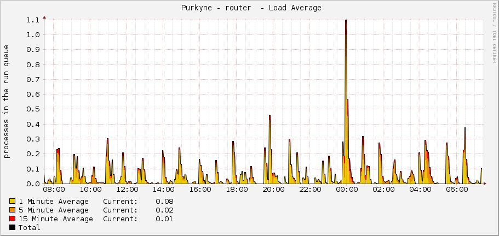The width and height of the screenshot is (499, 236).
Task: Click the 1.0 y-axis label
Action: (32, 34)
